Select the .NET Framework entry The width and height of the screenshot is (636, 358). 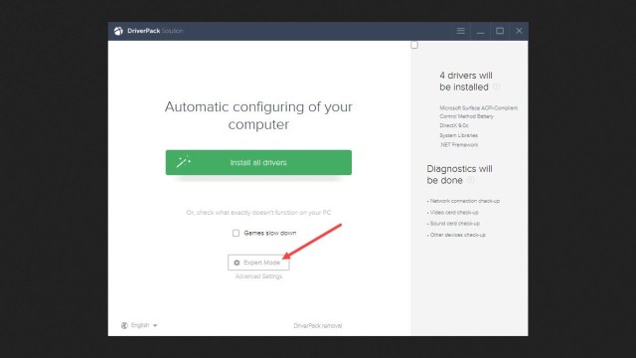point(459,144)
